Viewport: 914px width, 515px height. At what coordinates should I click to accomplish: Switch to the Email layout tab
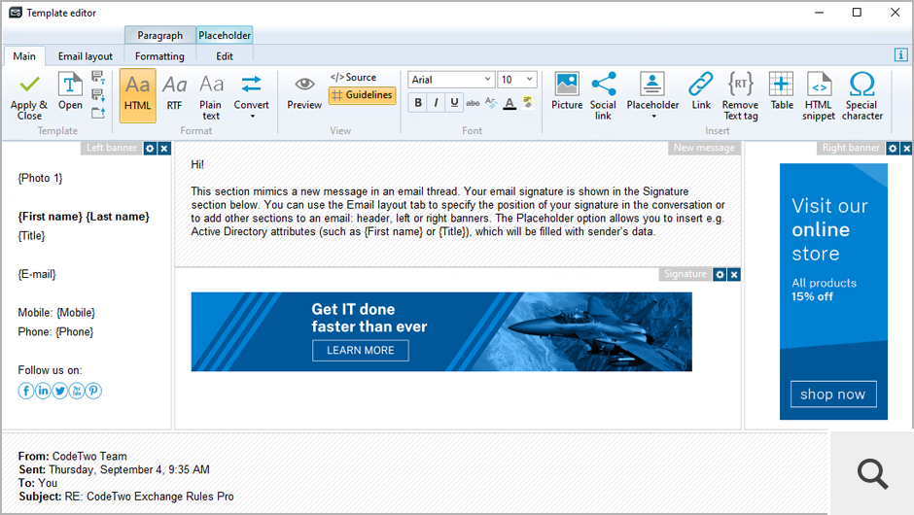click(x=86, y=56)
